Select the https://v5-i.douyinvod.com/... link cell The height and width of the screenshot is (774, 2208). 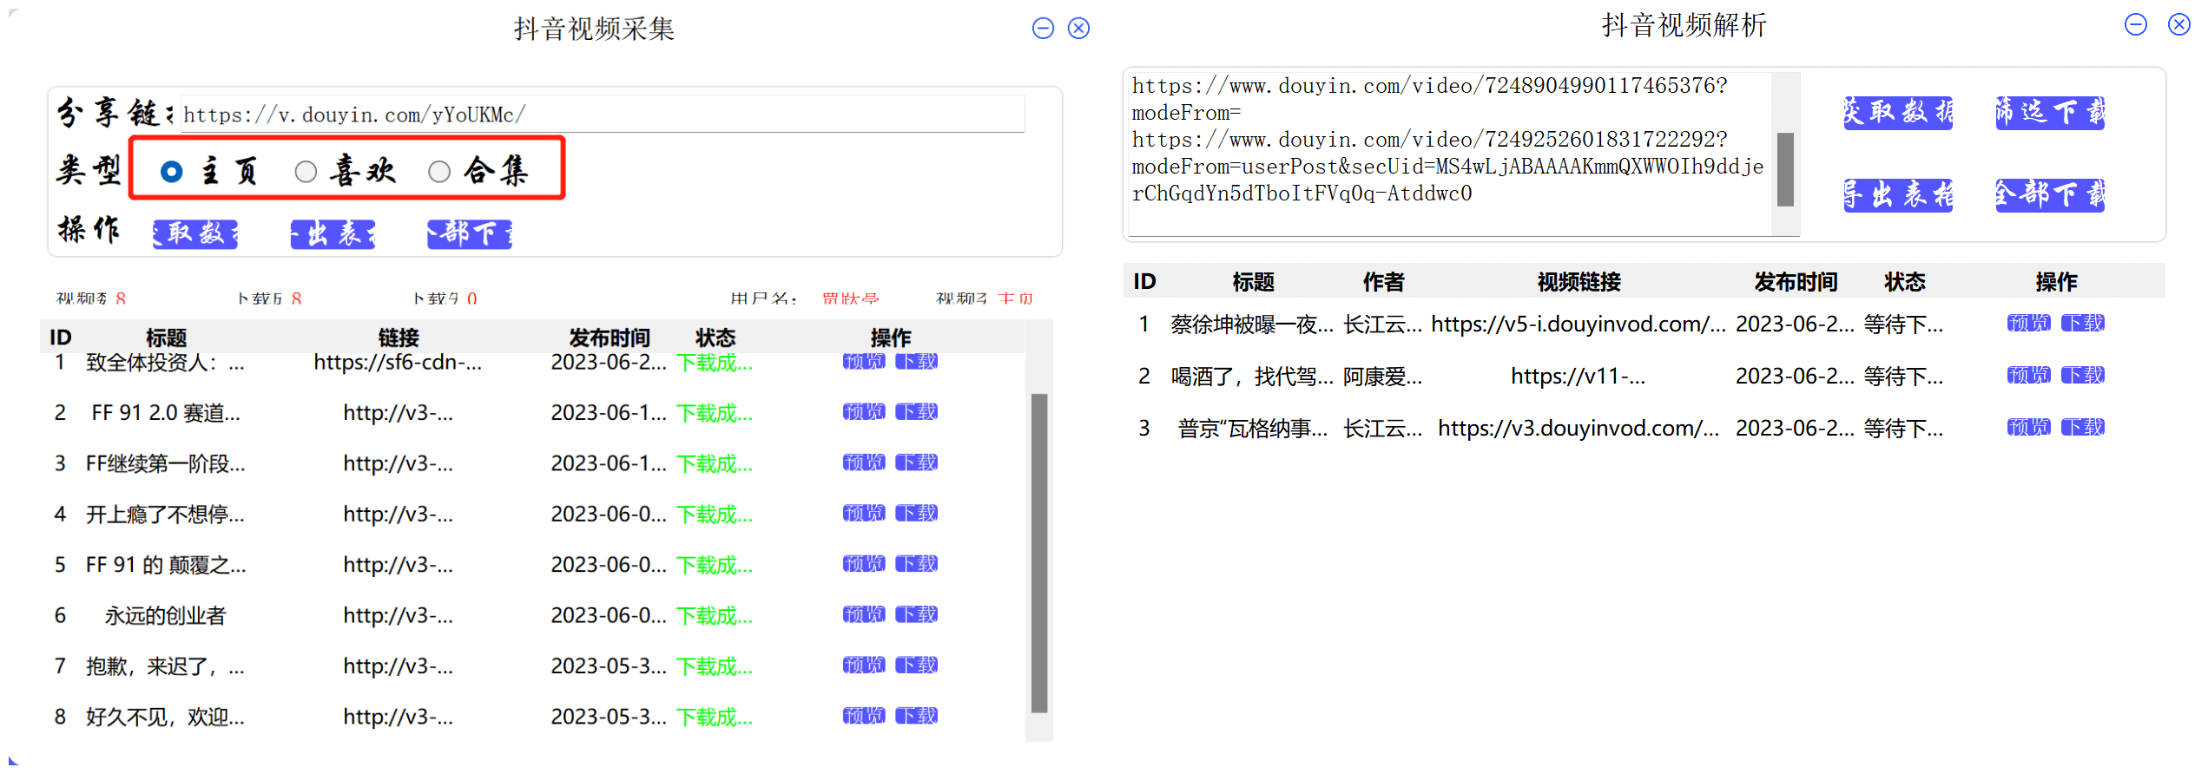(x=1579, y=324)
